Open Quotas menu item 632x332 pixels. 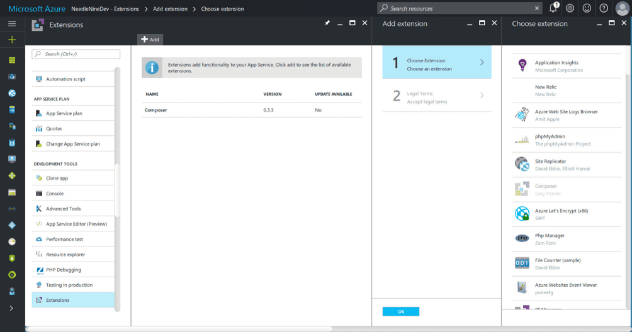pyautogui.click(x=73, y=128)
